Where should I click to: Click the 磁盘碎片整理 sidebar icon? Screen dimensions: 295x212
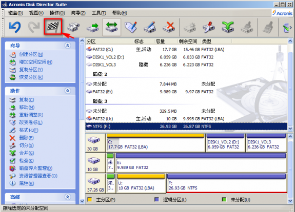[12, 168]
